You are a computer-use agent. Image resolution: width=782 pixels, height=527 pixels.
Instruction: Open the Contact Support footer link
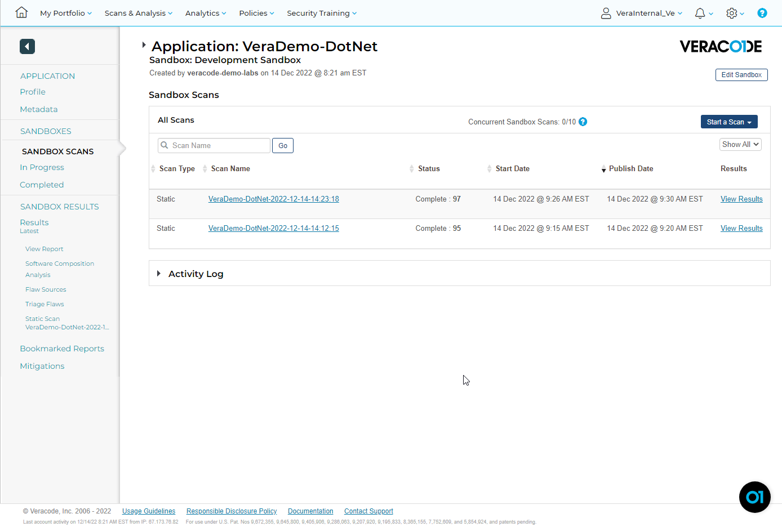(x=368, y=511)
